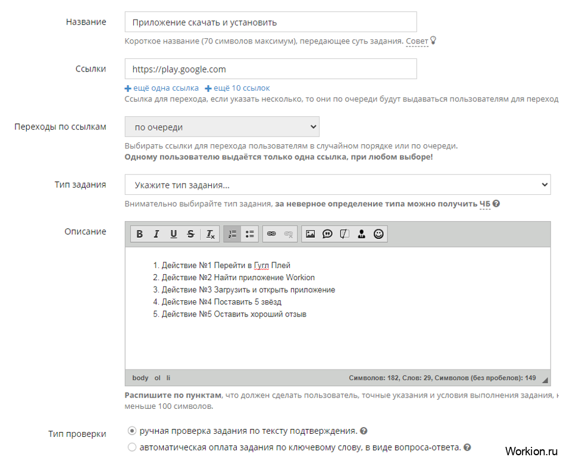Toggle the numbered list button
The width and height of the screenshot is (563, 460).
pyautogui.click(x=232, y=234)
